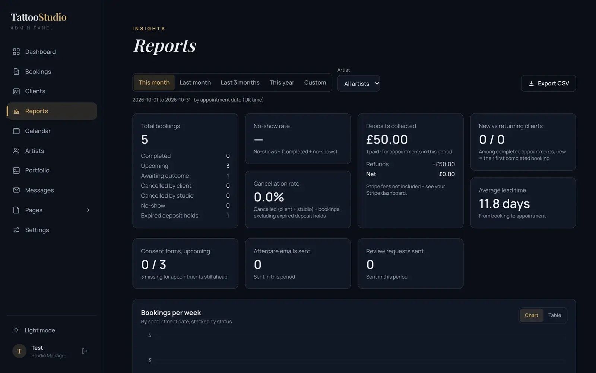Screen dimensions: 596x373
Task: Click the Export CSV button
Action: (x=548, y=84)
